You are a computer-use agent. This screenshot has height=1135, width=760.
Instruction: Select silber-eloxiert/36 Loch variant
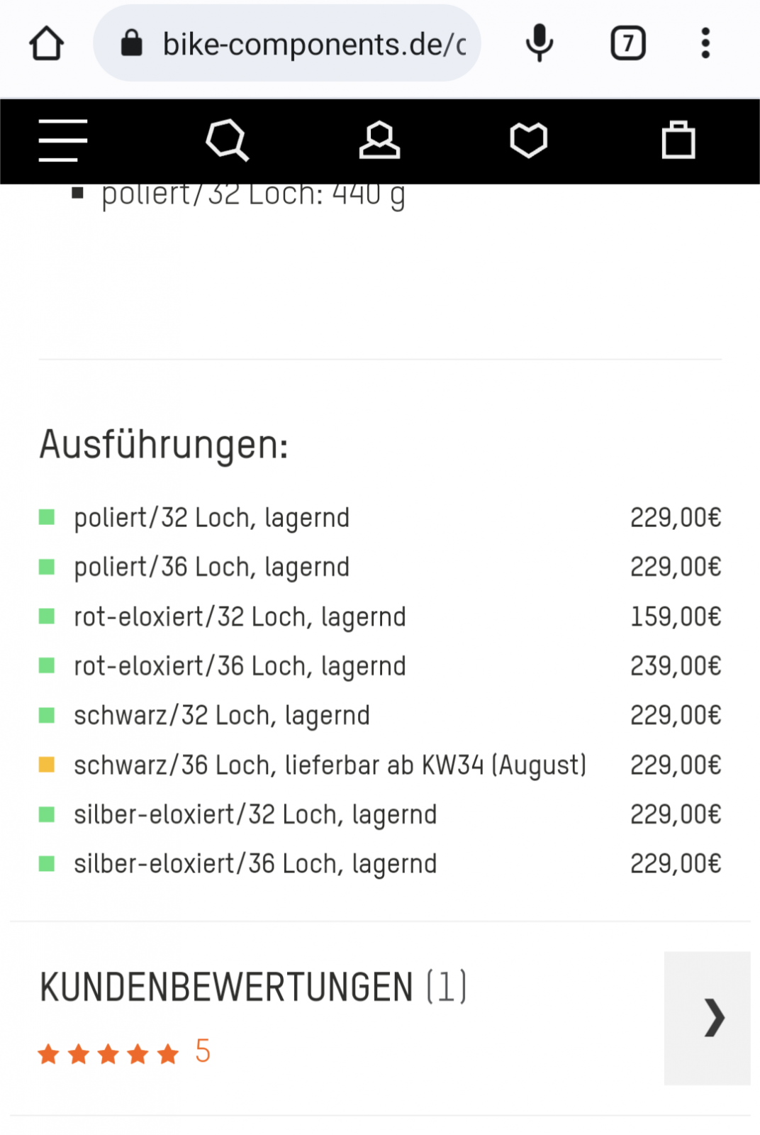click(x=255, y=864)
